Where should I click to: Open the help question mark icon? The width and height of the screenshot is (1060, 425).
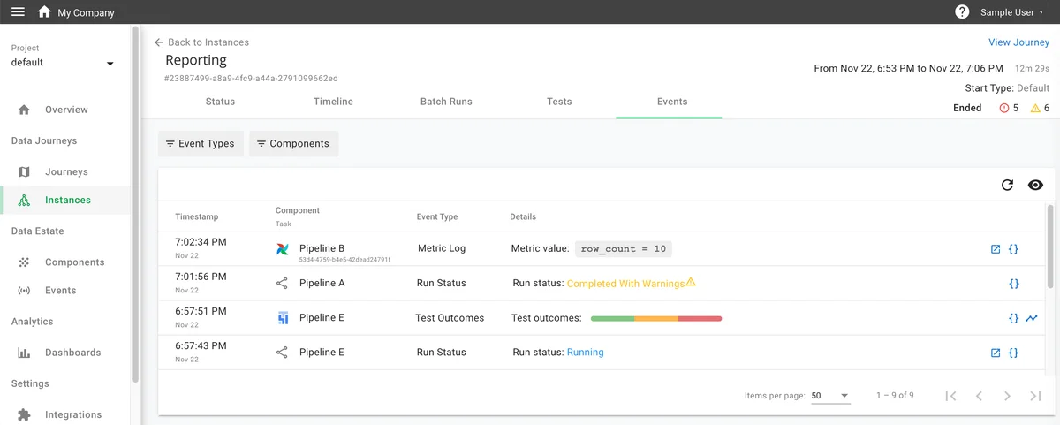962,12
